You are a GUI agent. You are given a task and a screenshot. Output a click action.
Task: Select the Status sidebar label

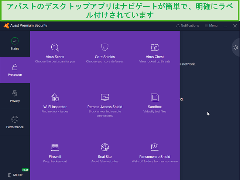15,48
